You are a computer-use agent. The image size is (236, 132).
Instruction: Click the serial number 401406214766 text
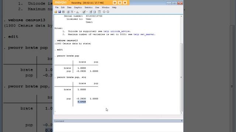pos(94,16)
